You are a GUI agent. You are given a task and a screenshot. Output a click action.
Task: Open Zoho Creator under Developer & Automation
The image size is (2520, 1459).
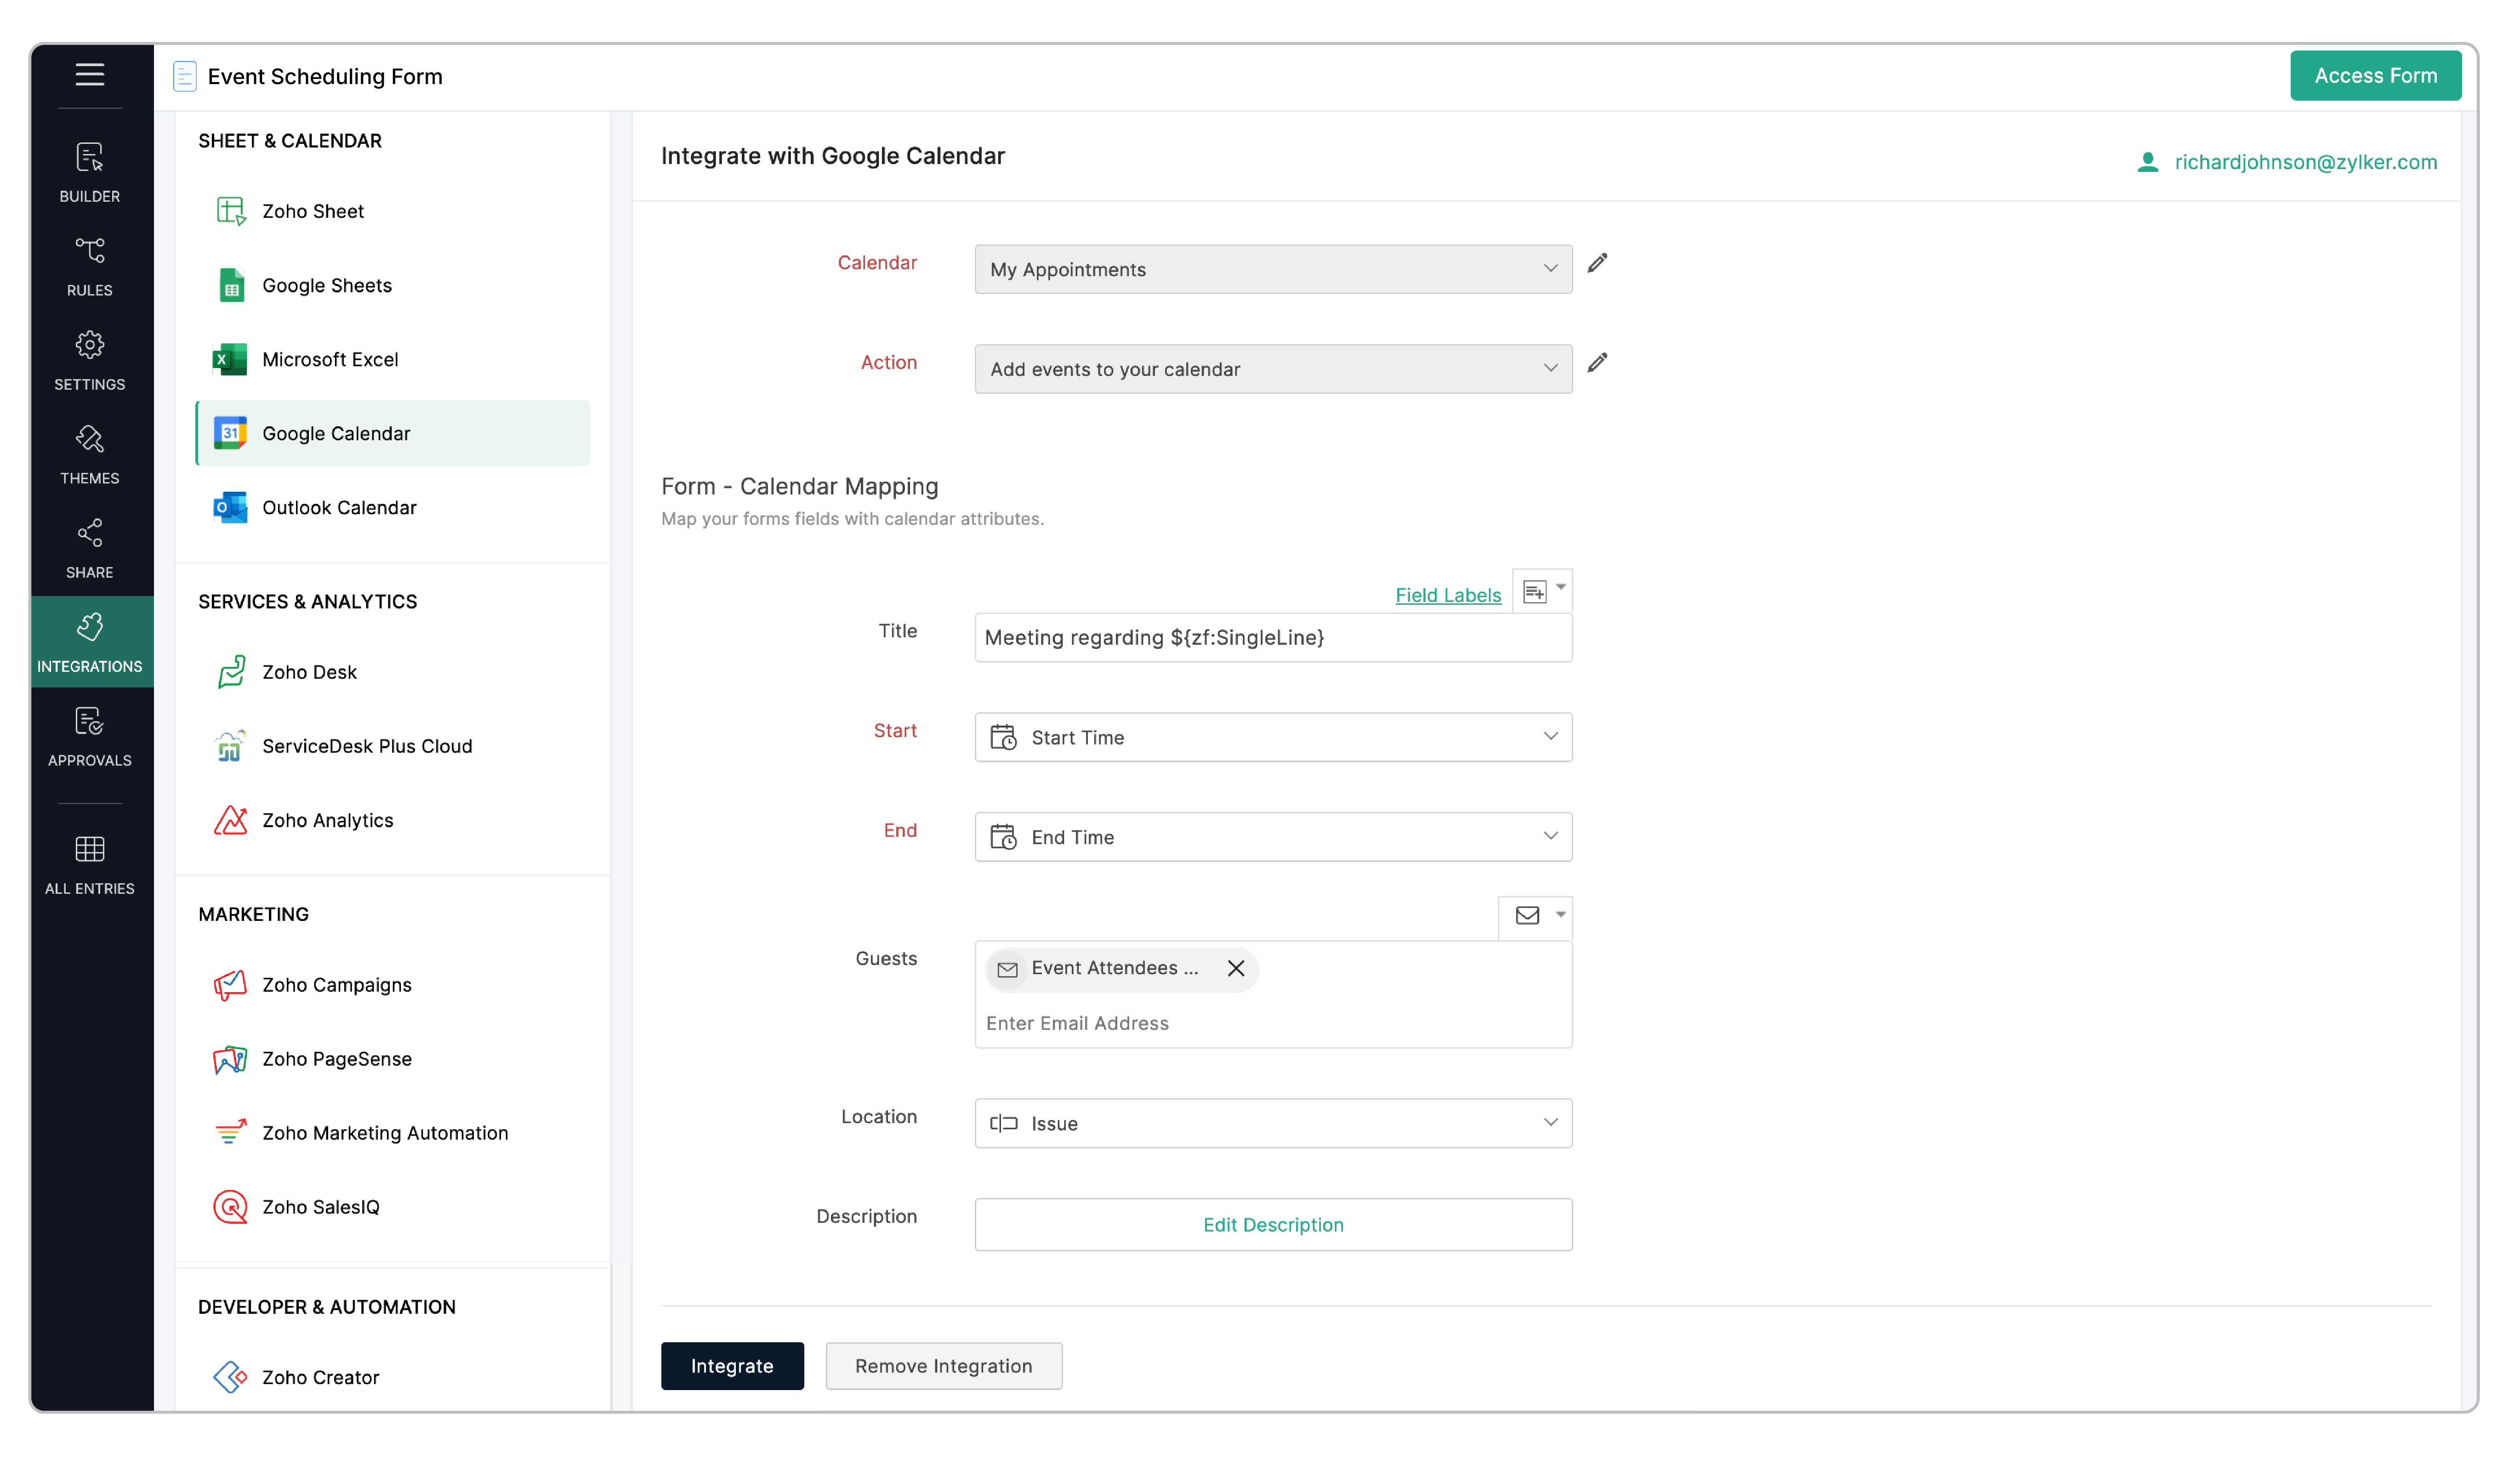(320, 1377)
